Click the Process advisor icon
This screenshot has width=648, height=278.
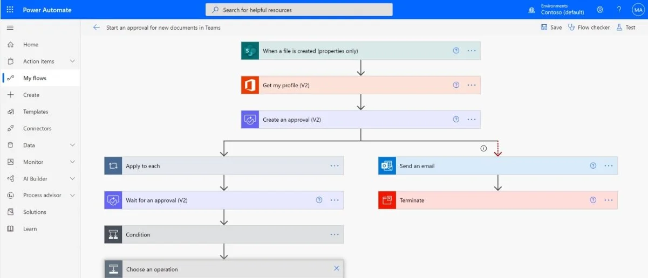(10, 195)
